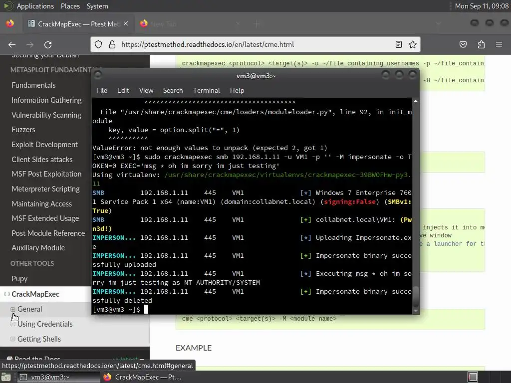
Task: Open the Fundamentals docs link
Action: click(33, 85)
